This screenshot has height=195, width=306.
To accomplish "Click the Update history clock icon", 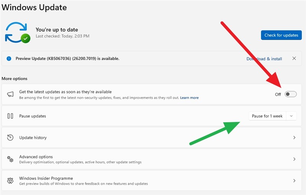I will 11,137.
